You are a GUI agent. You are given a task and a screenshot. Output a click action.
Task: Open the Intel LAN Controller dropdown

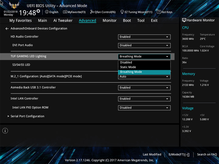click(144, 99)
